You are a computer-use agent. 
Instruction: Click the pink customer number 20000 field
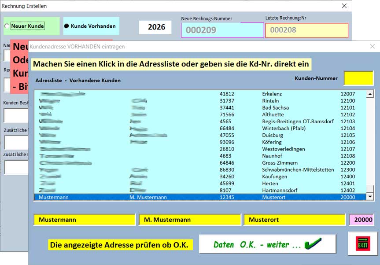point(363,220)
